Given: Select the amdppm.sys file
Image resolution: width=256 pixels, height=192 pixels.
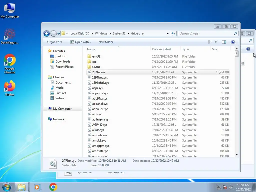Looking at the screenshot, I should pos(100,146).
